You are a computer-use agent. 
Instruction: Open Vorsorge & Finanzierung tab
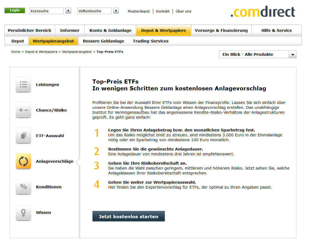[221, 30]
